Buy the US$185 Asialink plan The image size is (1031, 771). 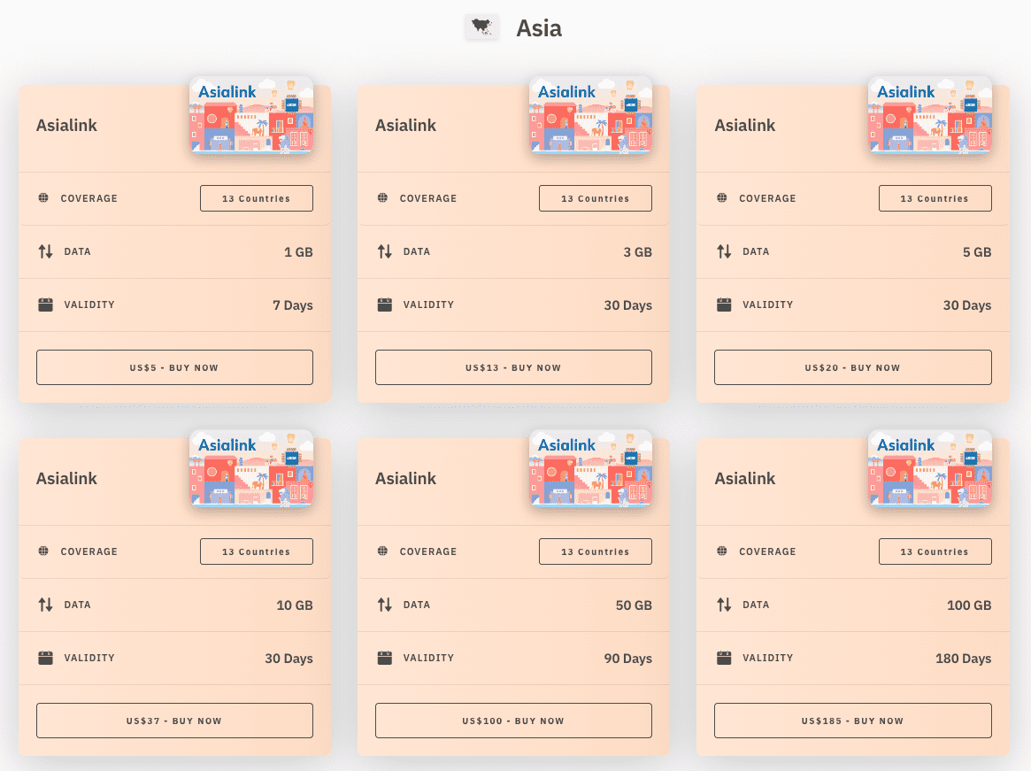click(x=852, y=720)
